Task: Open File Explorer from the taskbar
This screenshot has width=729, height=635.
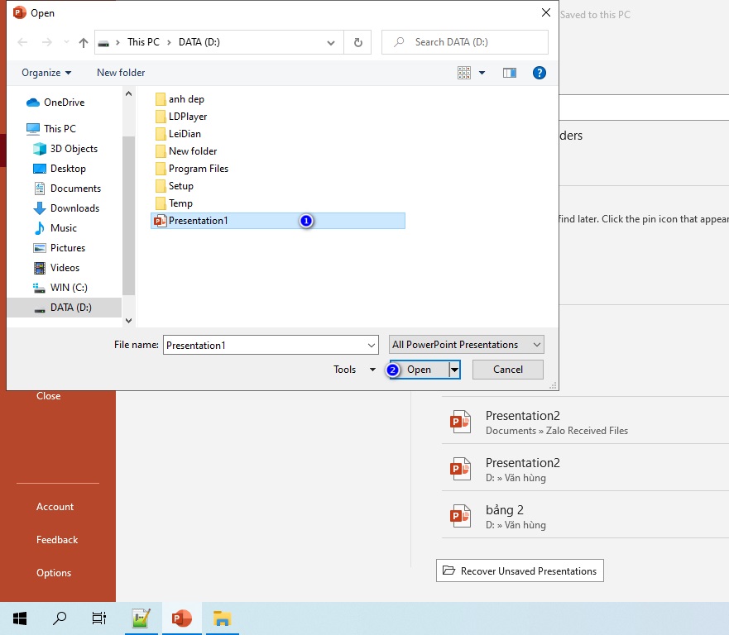Action: (222, 618)
